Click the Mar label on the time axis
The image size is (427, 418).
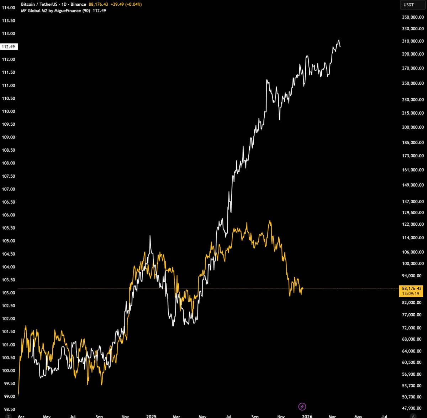coord(21,416)
